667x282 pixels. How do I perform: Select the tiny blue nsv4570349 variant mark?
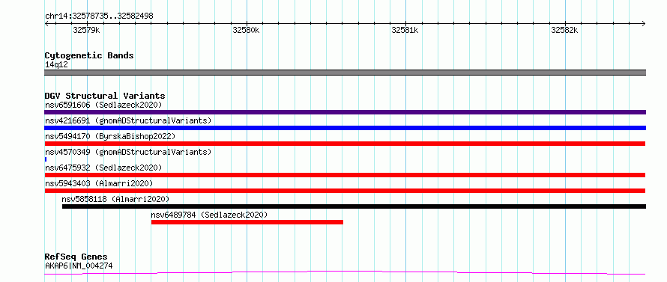pos(46,159)
